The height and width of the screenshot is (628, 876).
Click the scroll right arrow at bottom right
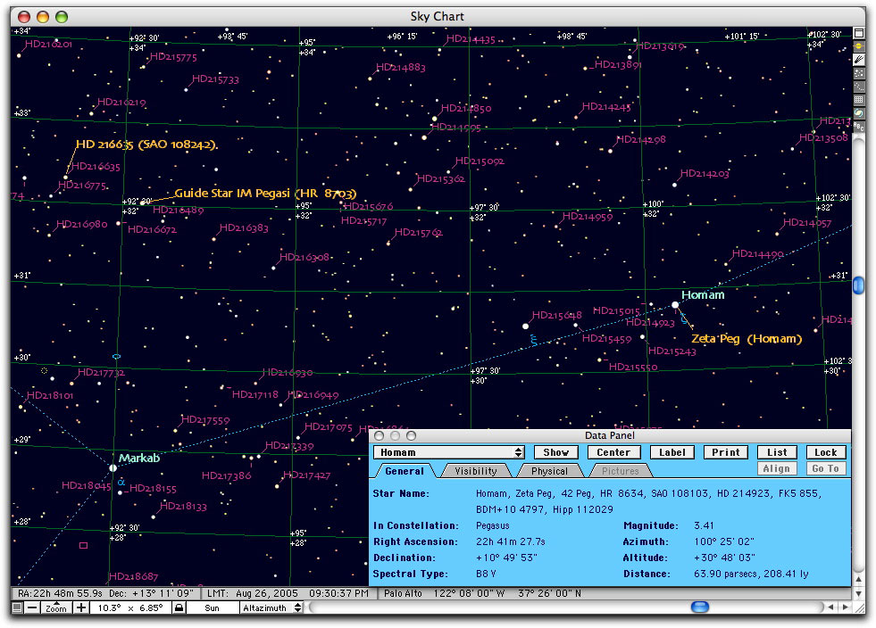pyautogui.click(x=845, y=607)
